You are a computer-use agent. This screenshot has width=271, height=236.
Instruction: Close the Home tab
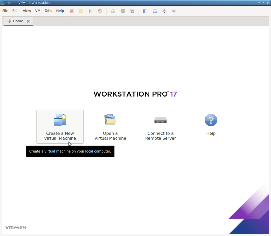point(28,21)
